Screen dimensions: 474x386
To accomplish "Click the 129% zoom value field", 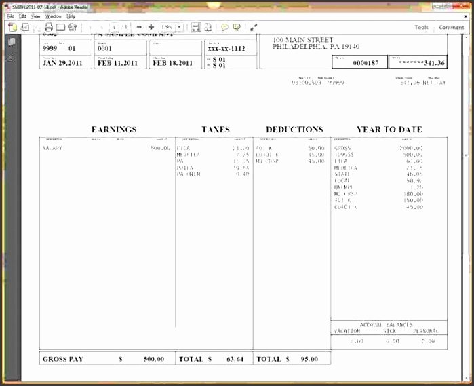I will (167, 27).
